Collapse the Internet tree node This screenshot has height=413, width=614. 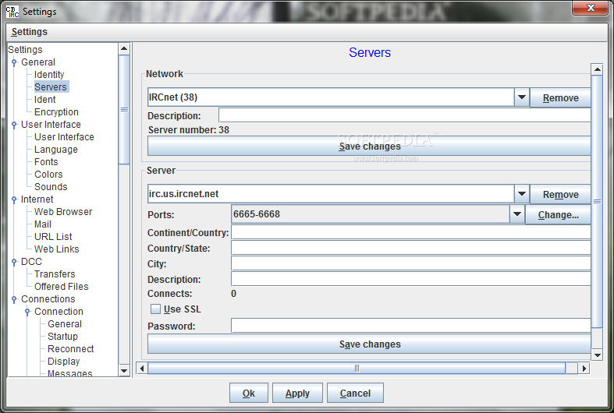coord(14,199)
